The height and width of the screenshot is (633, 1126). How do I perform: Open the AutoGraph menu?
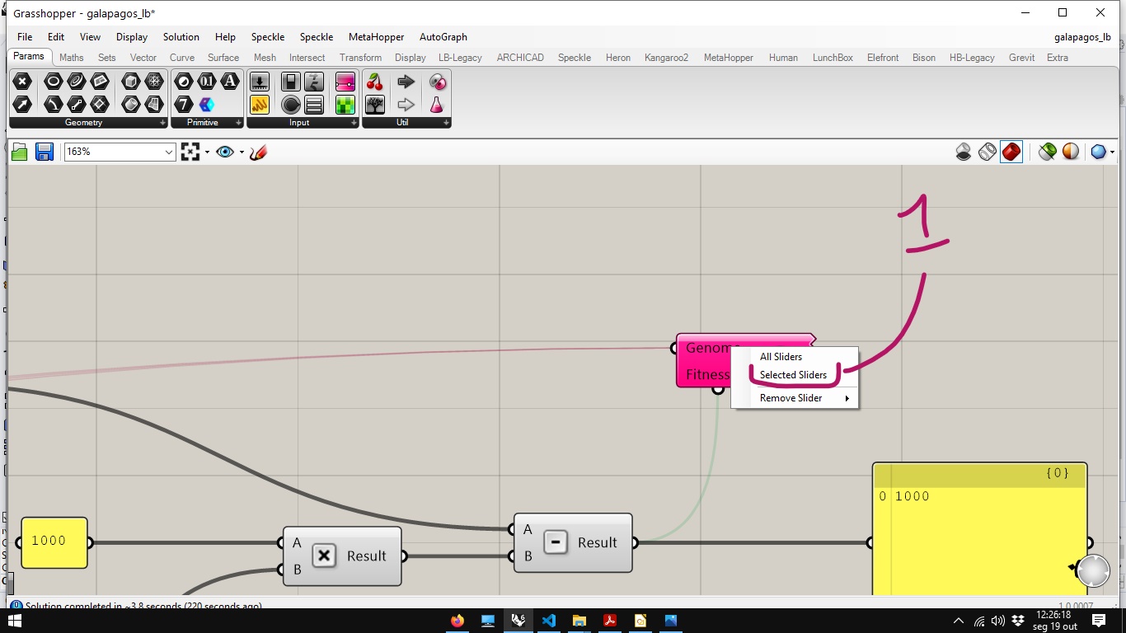coord(443,37)
